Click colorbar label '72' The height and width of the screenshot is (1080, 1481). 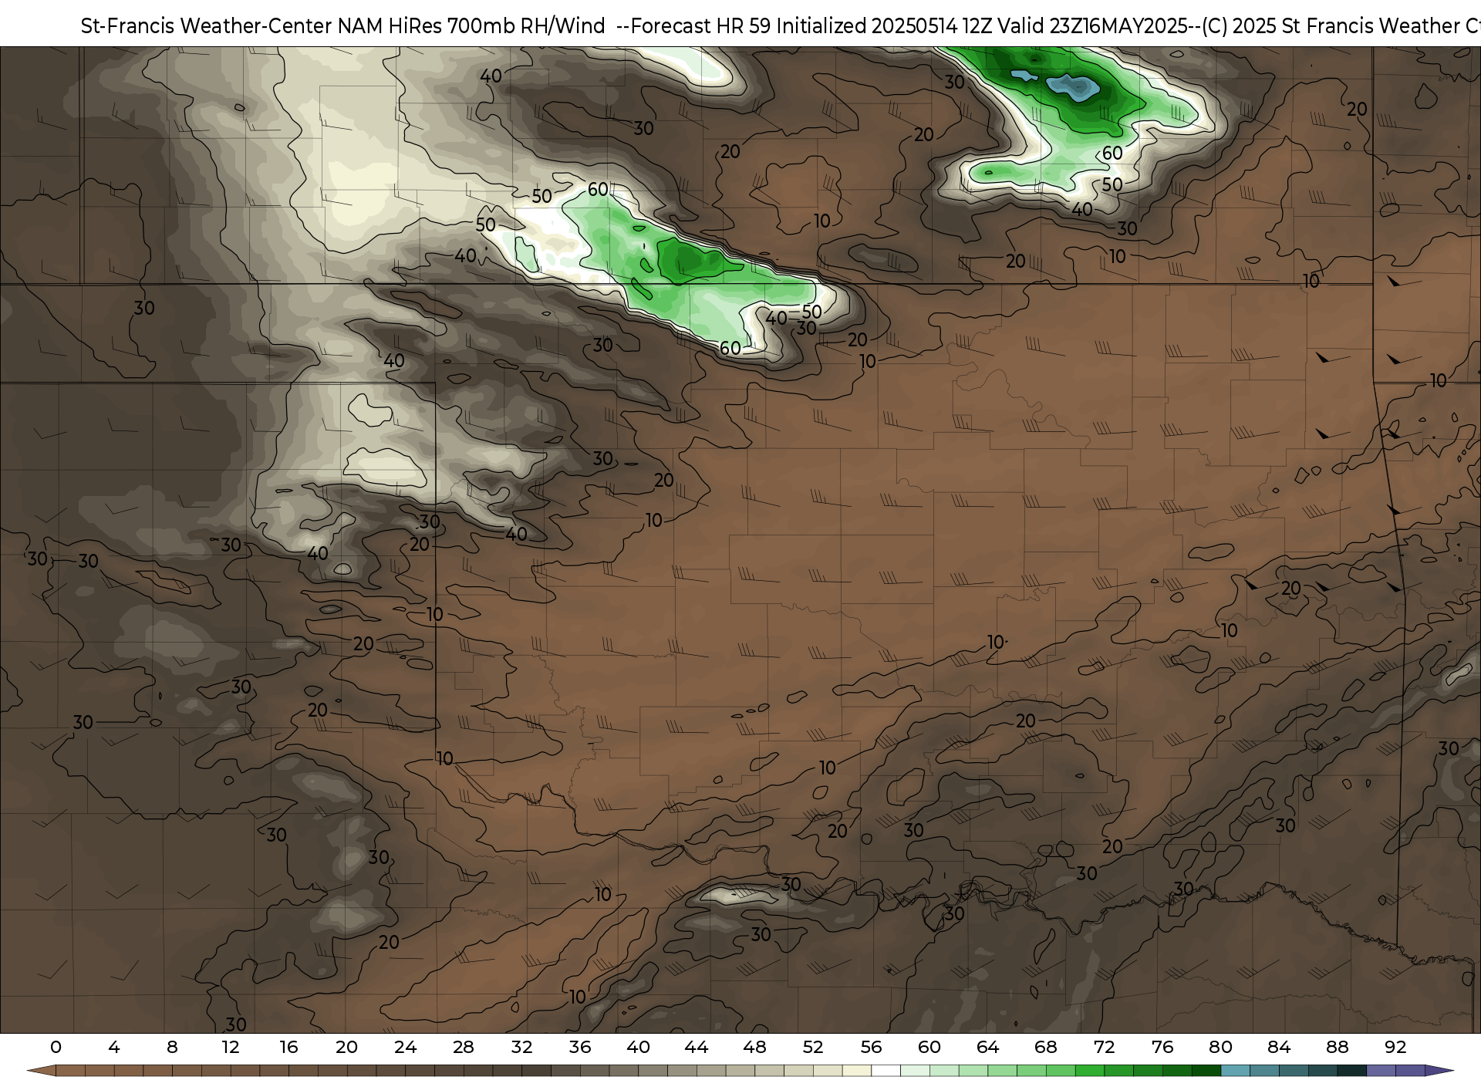(x=1105, y=1048)
